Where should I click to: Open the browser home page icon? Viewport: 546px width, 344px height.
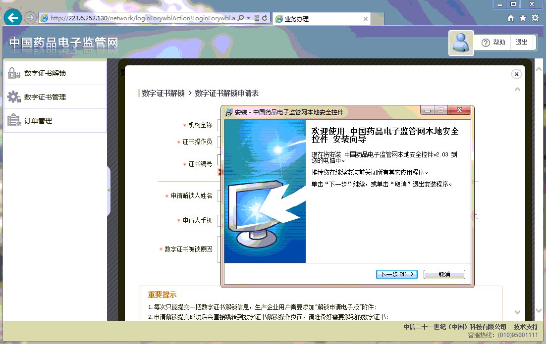pos(511,18)
